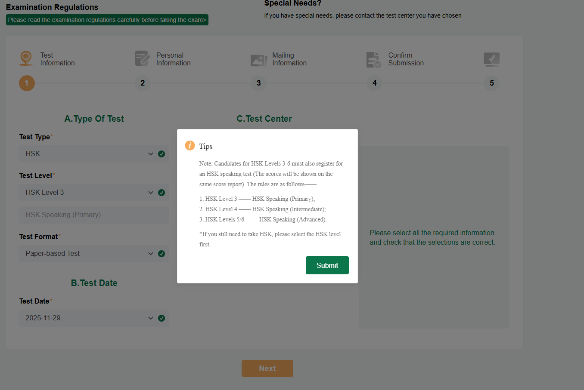Click the HSK Speaking (Primary) field
584x390 pixels.
coord(94,215)
